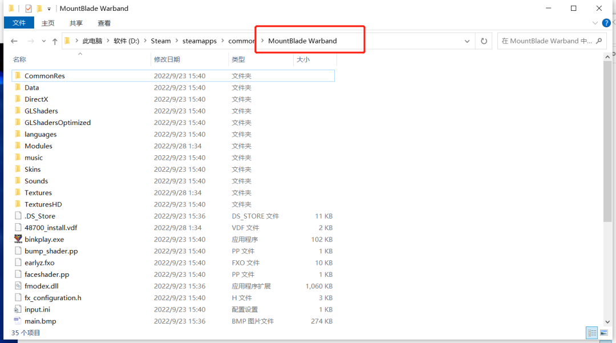616x343 pixels.
Task: Open address bar history dropdown
Action: 467,41
